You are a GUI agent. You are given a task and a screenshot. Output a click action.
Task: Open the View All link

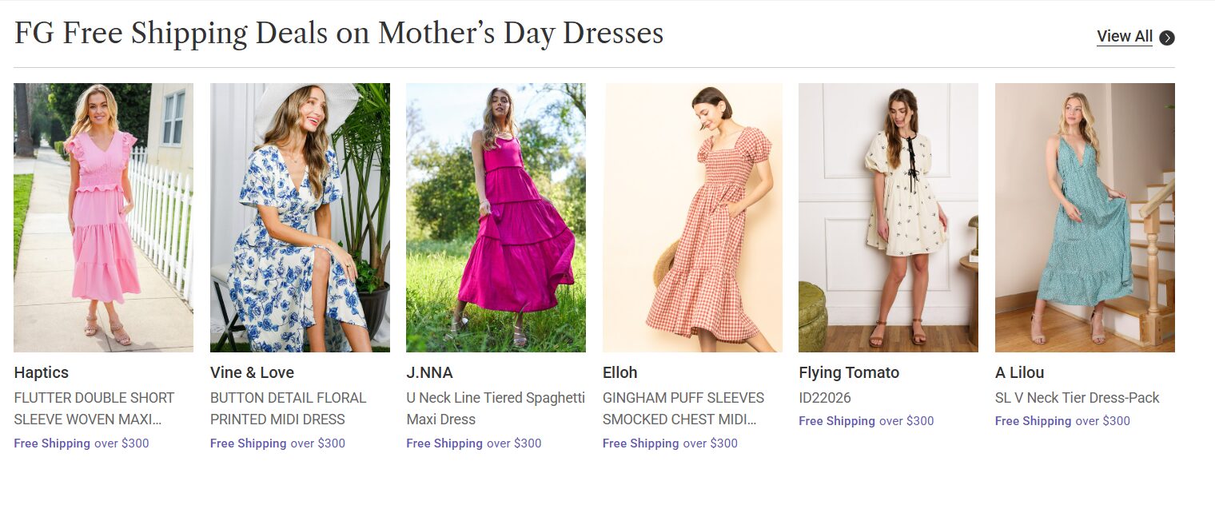1125,37
